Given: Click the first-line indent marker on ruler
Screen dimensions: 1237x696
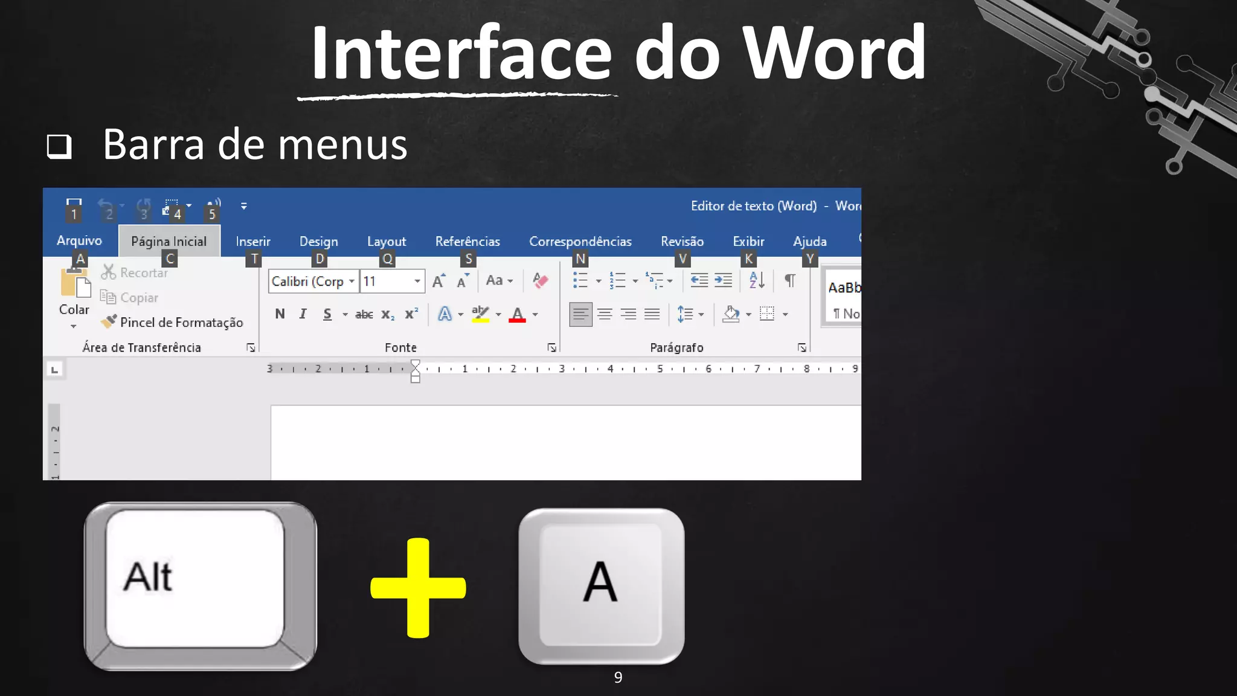Looking at the screenshot, I should click(416, 364).
